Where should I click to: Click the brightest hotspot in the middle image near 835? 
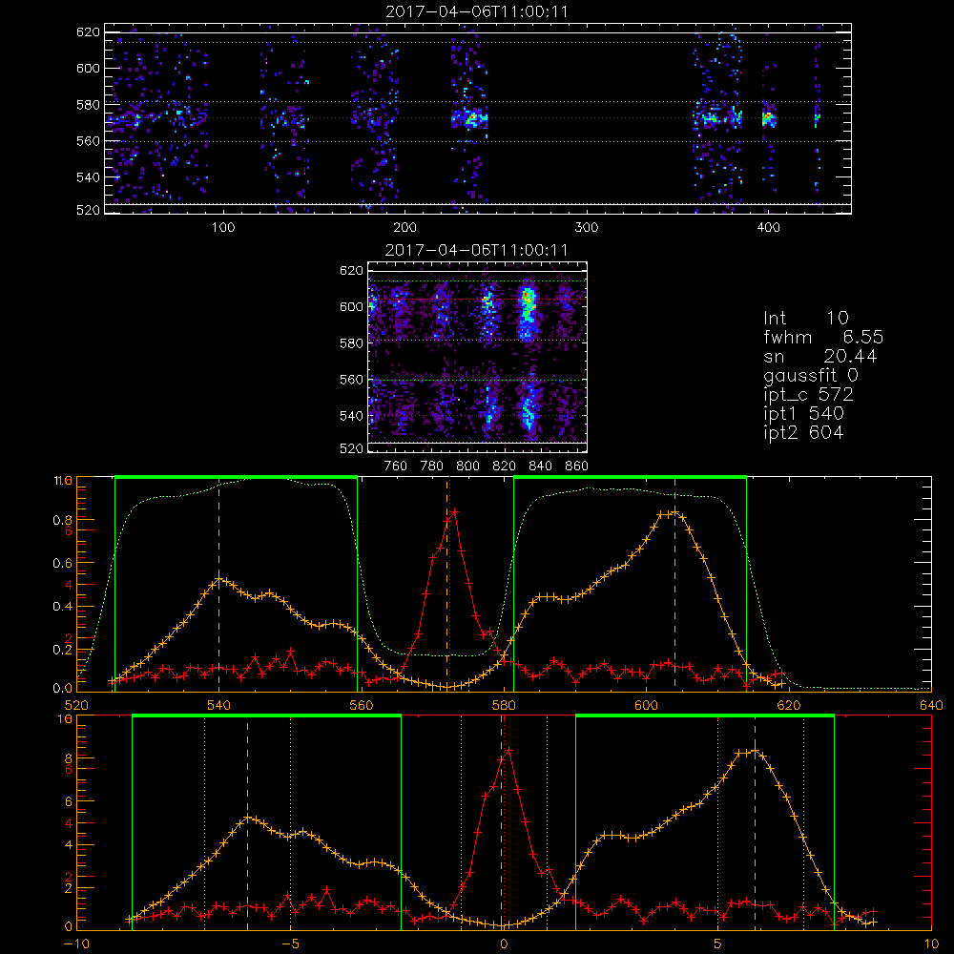coord(529,299)
